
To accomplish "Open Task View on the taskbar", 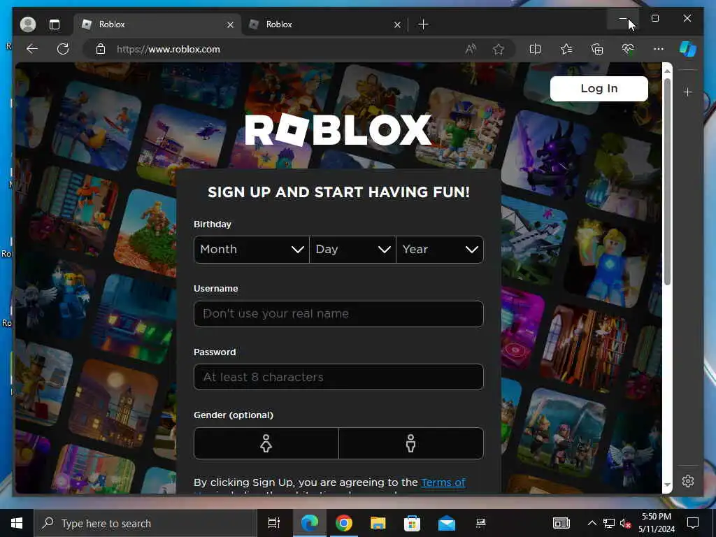I will 274,523.
